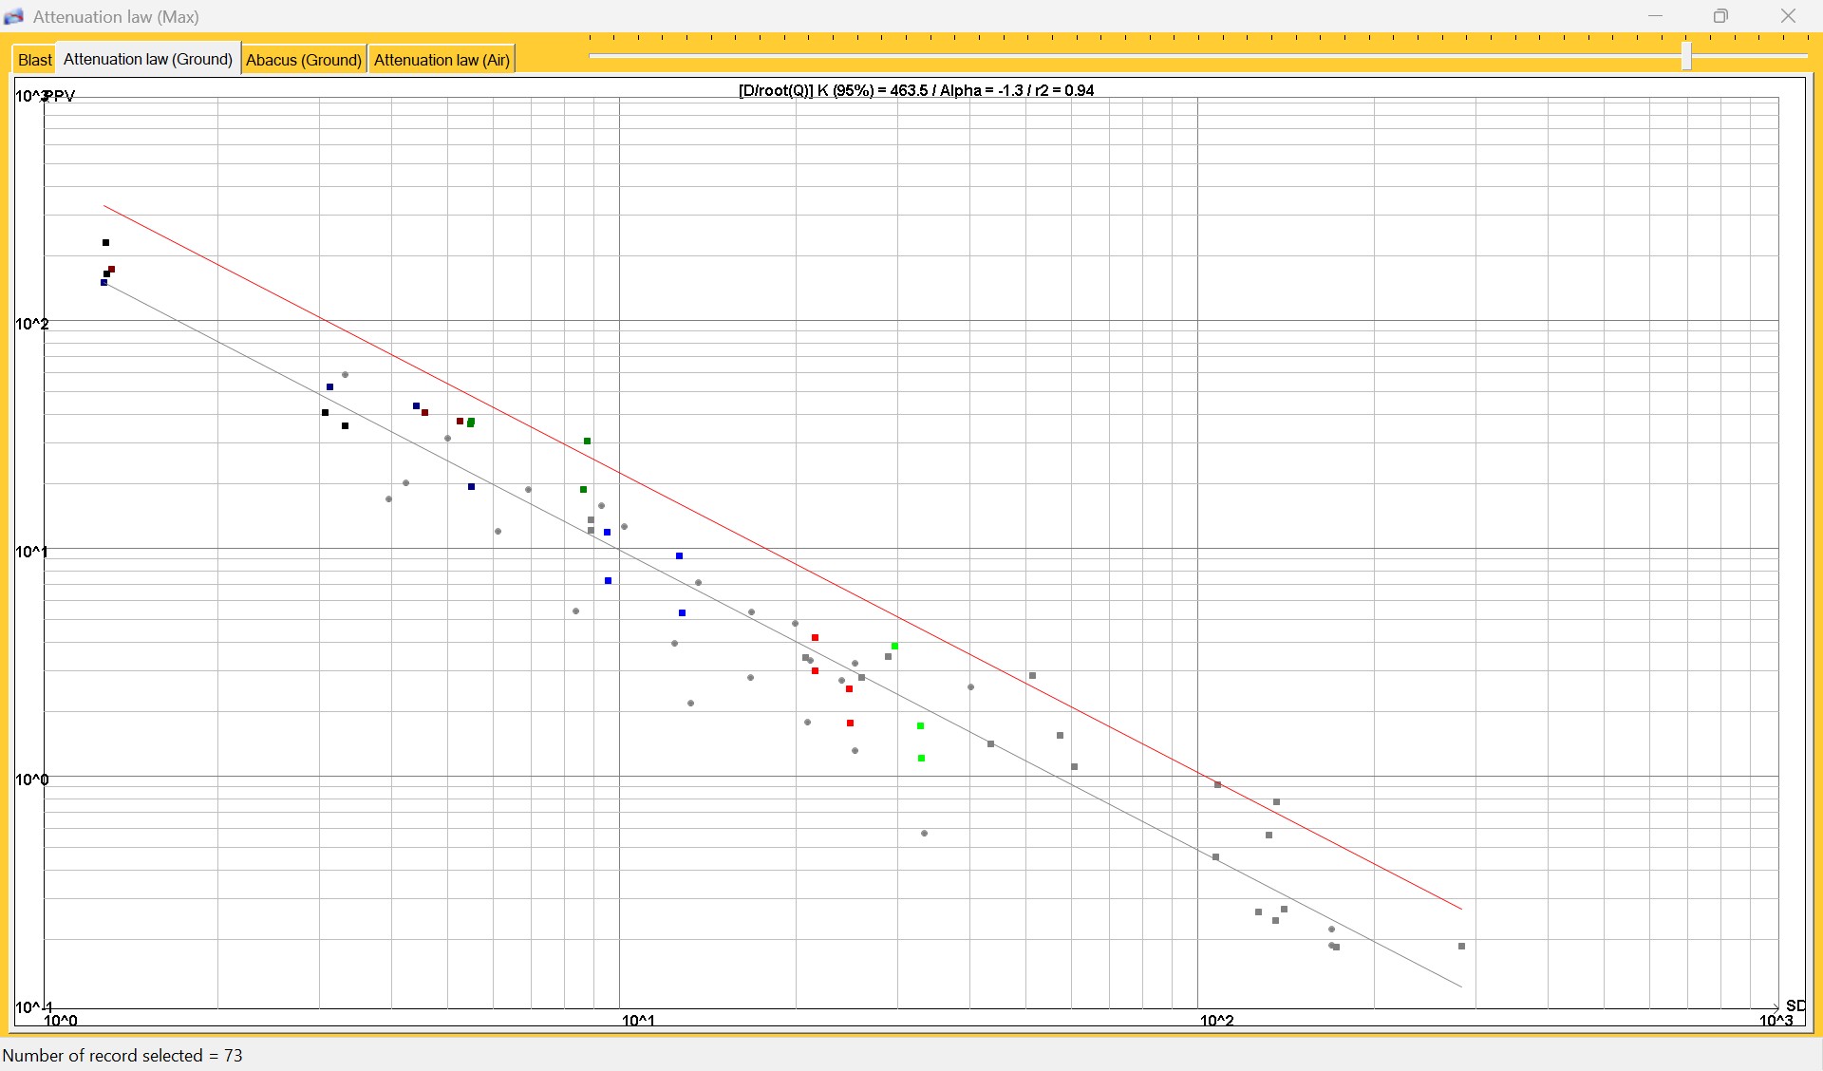The image size is (1823, 1071).
Task: Switch to the Blast tab
Action: coord(34,59)
